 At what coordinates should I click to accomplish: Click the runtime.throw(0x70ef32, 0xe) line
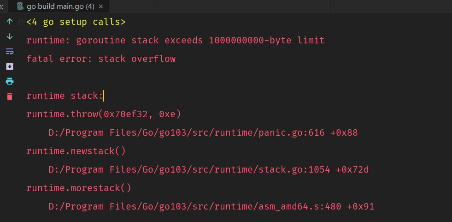(x=104, y=114)
